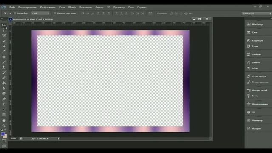This screenshot has width=272, height=153.
Task: Click status bar icon next to zoom field
Action: pyautogui.click(x=21, y=139)
